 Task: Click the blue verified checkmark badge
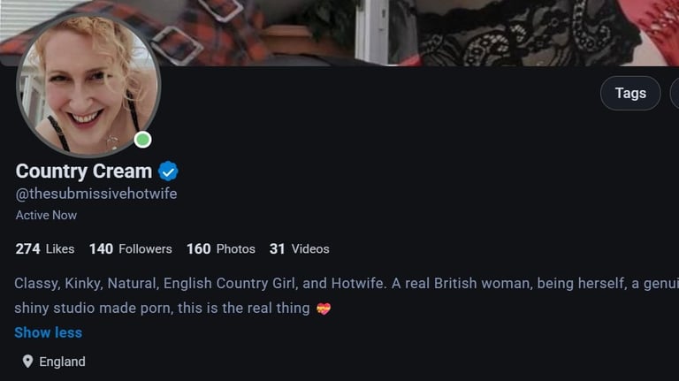pos(168,171)
